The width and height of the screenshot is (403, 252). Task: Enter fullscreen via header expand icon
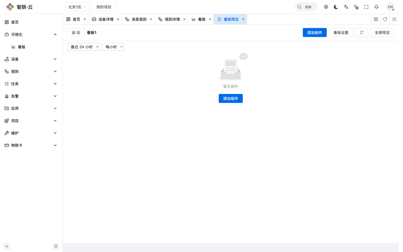(x=366, y=7)
